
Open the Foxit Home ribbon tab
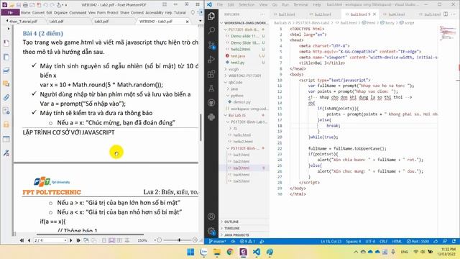(26, 13)
